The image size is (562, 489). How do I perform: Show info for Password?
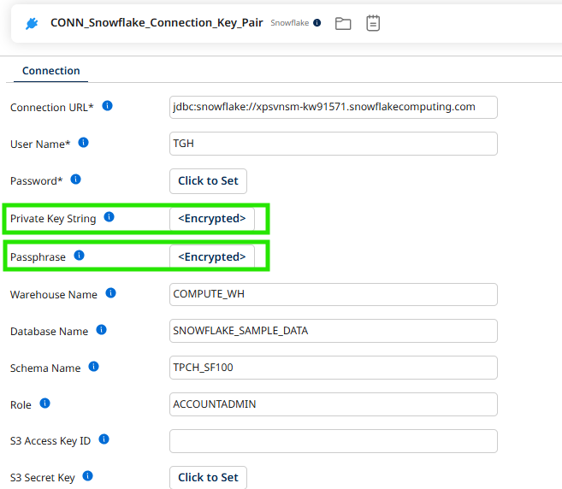[x=75, y=180]
